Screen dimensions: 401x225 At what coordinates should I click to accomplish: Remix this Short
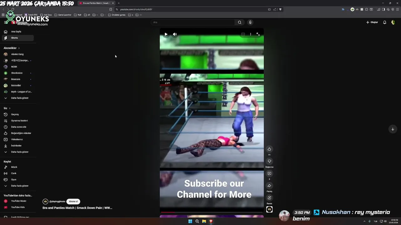pyautogui.click(x=269, y=198)
